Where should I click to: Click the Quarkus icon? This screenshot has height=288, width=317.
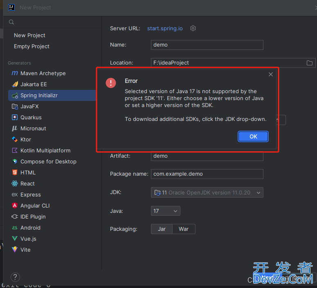pyautogui.click(x=15, y=117)
